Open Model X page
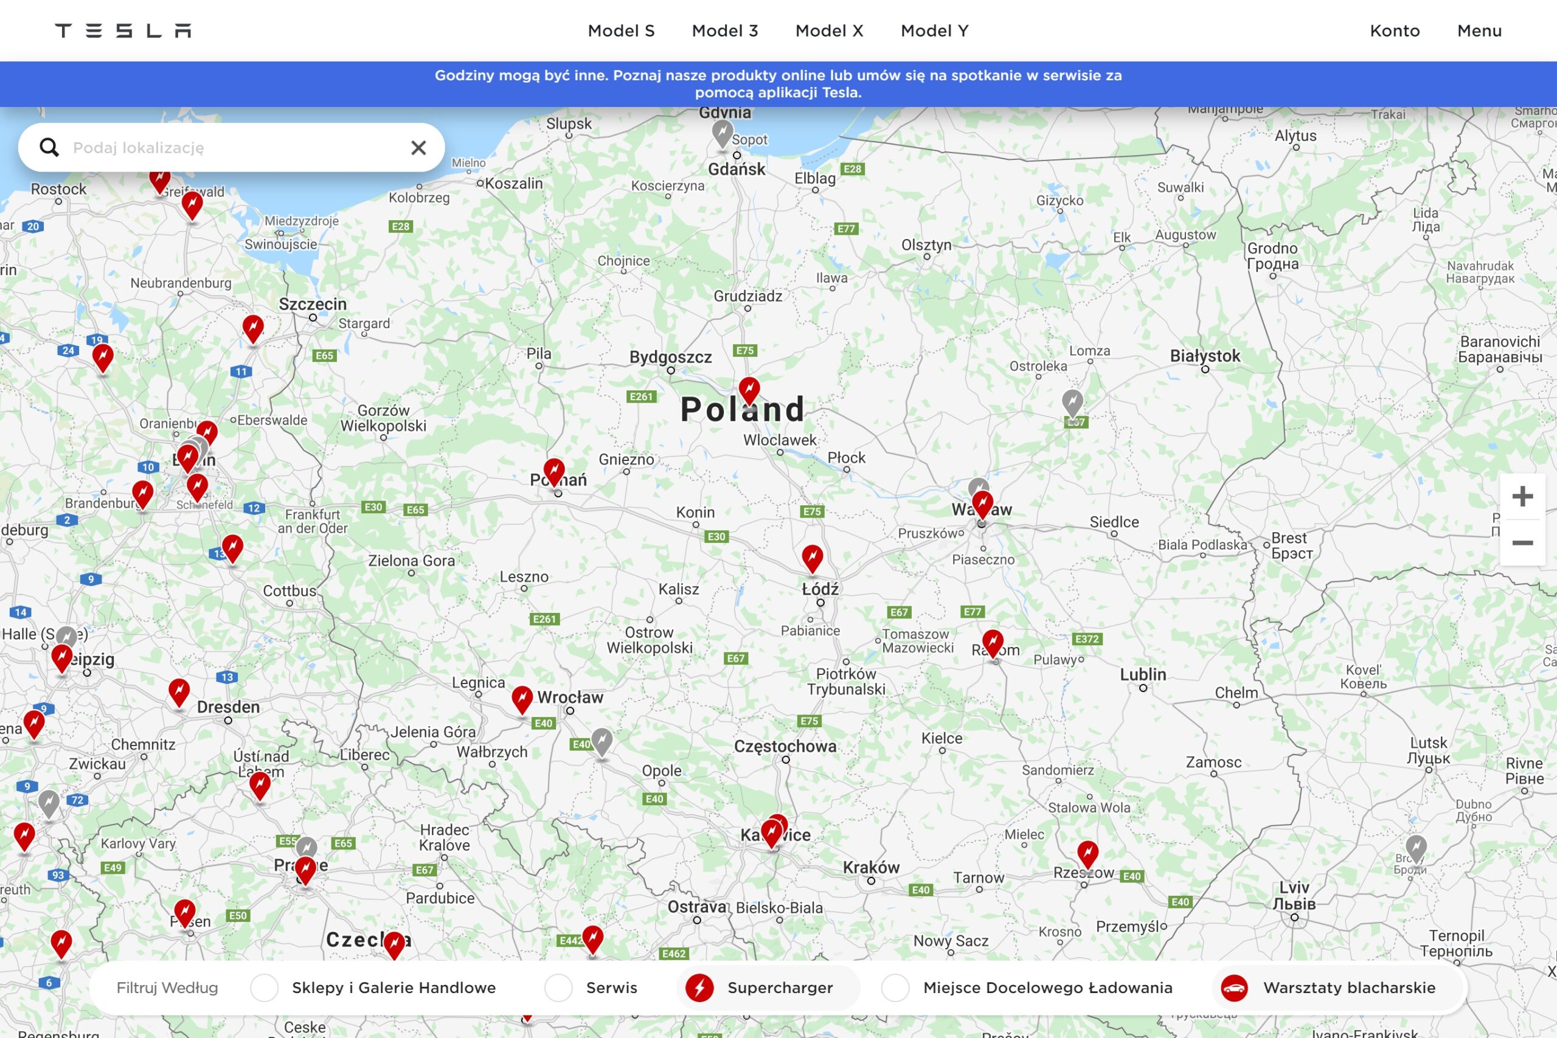 pos(829,30)
